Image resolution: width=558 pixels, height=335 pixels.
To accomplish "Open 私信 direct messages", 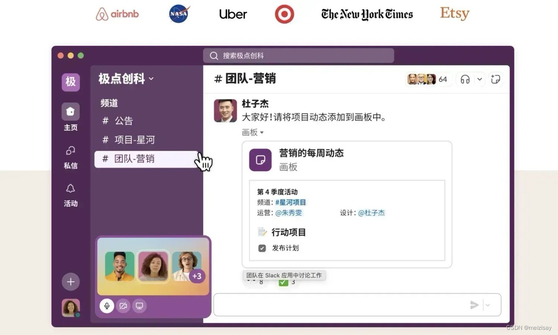I will coord(71,157).
